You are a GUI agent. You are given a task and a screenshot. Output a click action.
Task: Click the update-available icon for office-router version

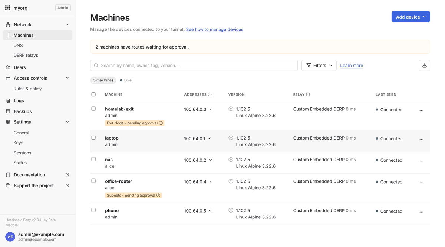(231, 181)
